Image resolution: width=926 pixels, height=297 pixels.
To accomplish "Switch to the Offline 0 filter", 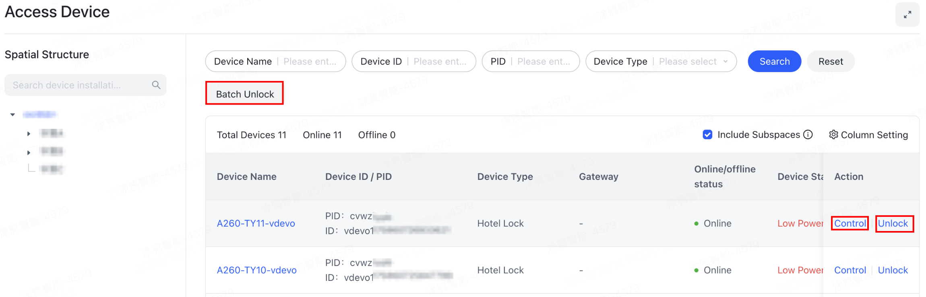I will (x=376, y=135).
